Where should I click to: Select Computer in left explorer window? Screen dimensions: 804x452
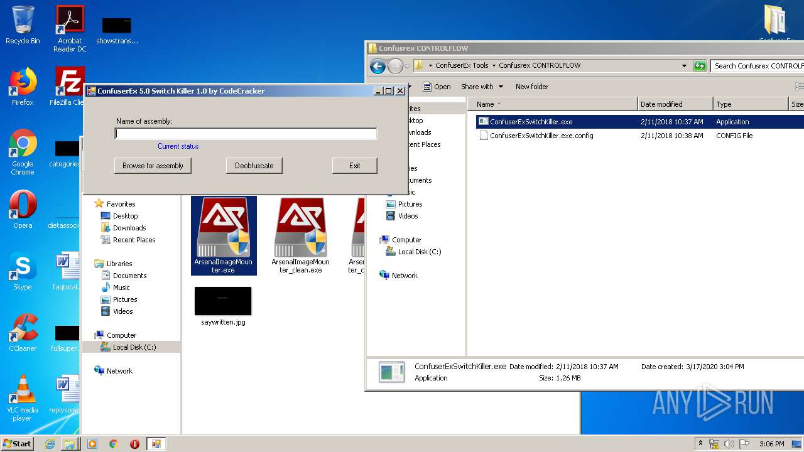(116, 335)
